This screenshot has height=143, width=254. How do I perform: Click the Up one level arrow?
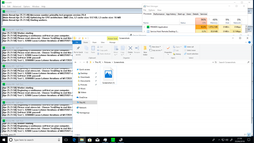(x=87, y=62)
